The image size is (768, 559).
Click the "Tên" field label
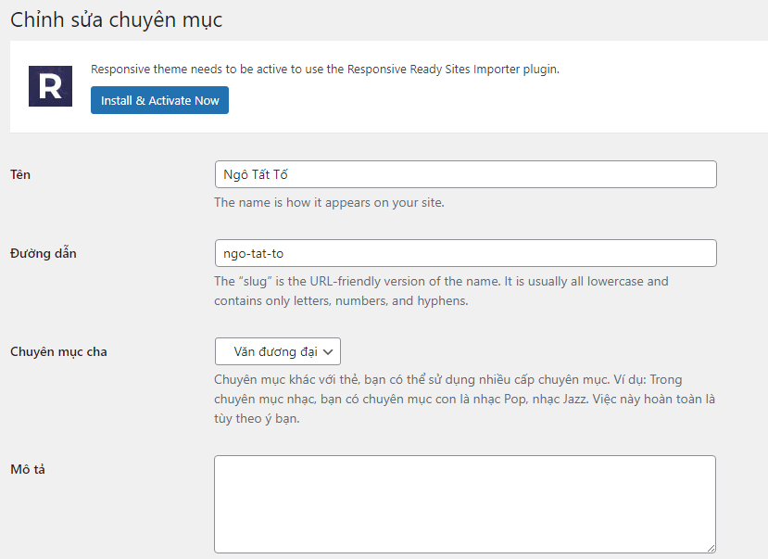coord(20,174)
